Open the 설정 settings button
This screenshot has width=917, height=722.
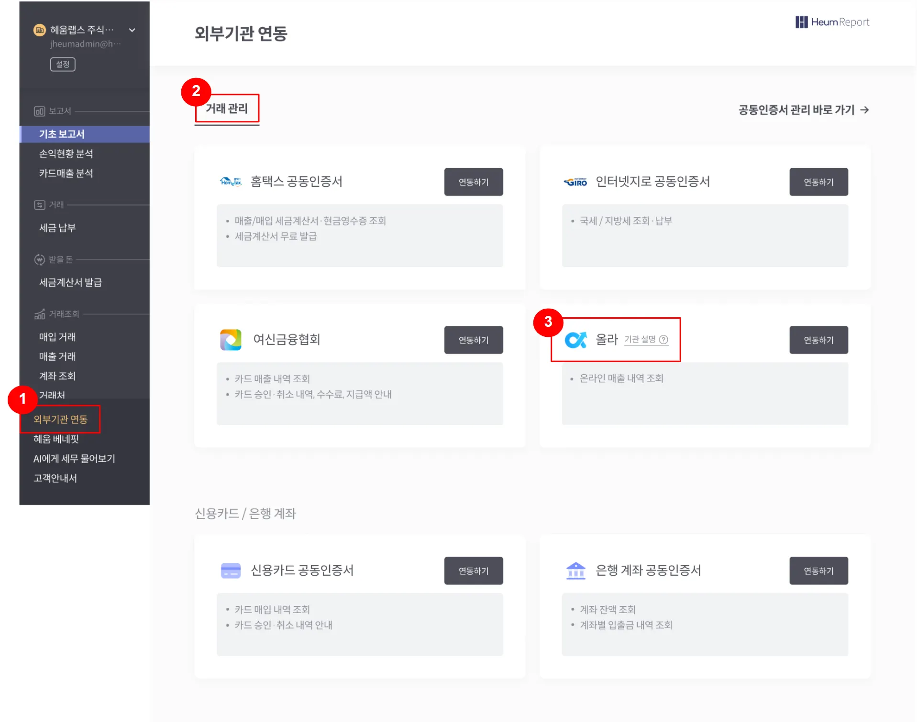click(63, 64)
